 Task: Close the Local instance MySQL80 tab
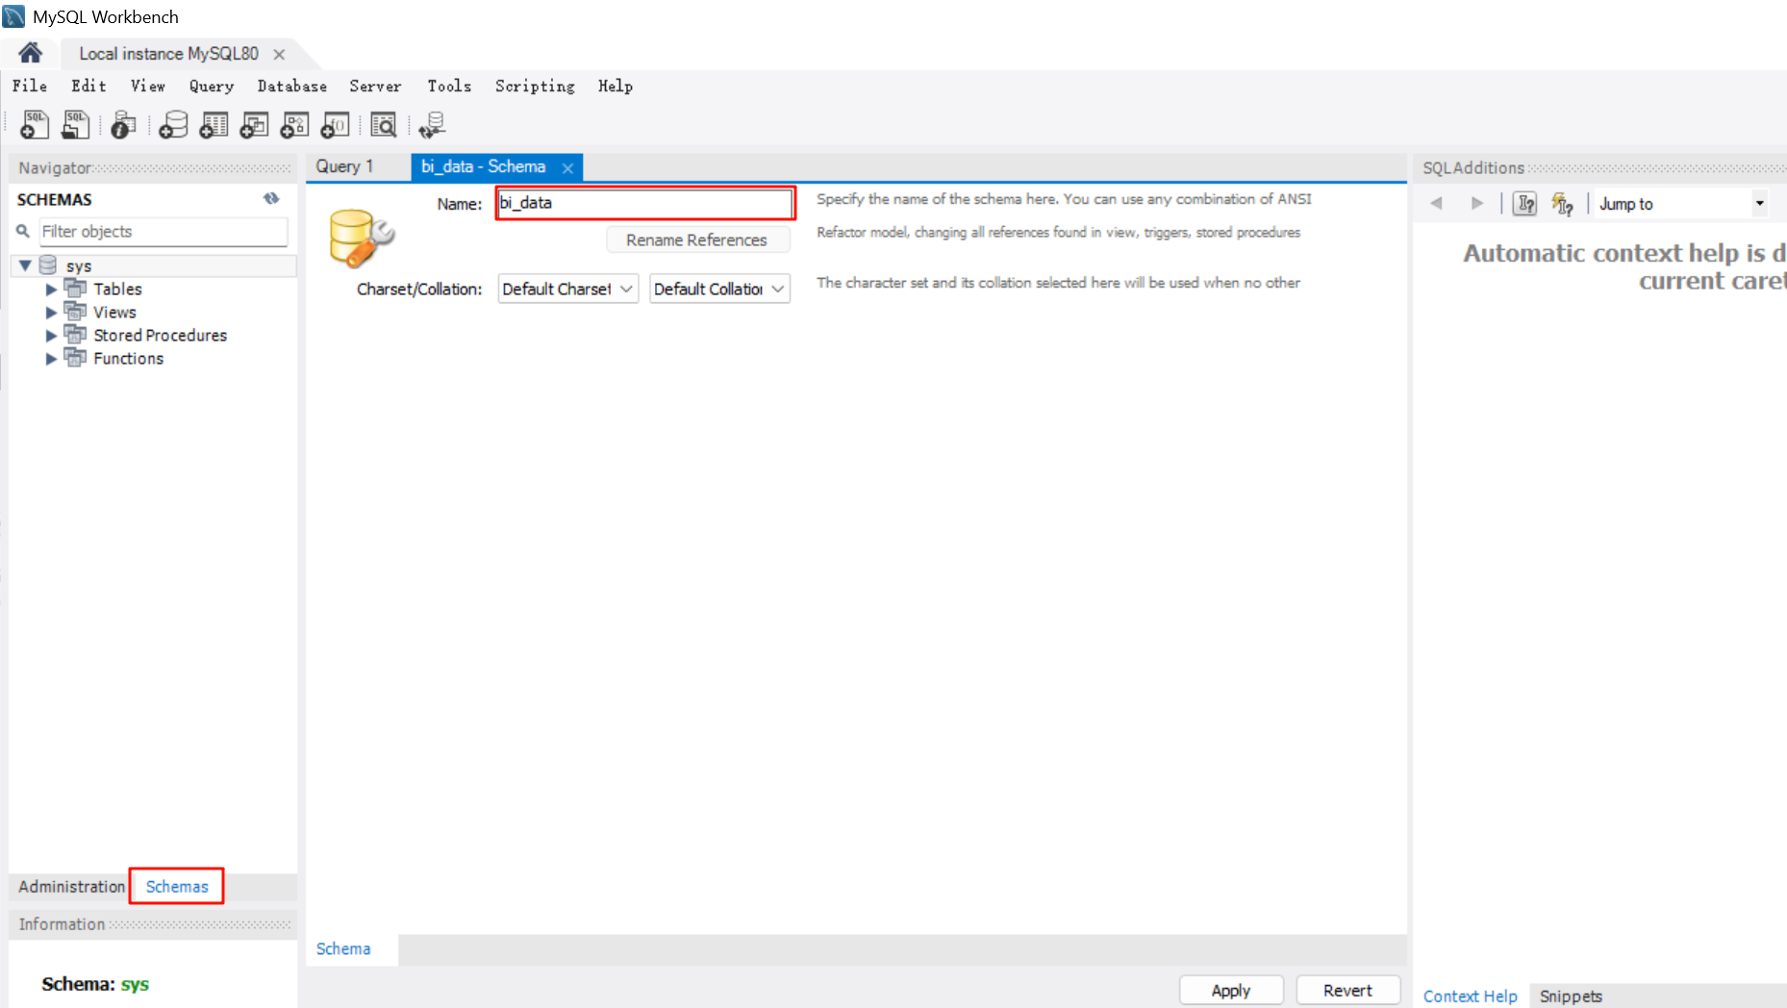(279, 54)
